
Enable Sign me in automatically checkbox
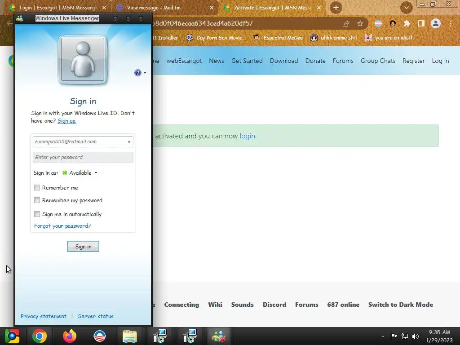click(37, 214)
